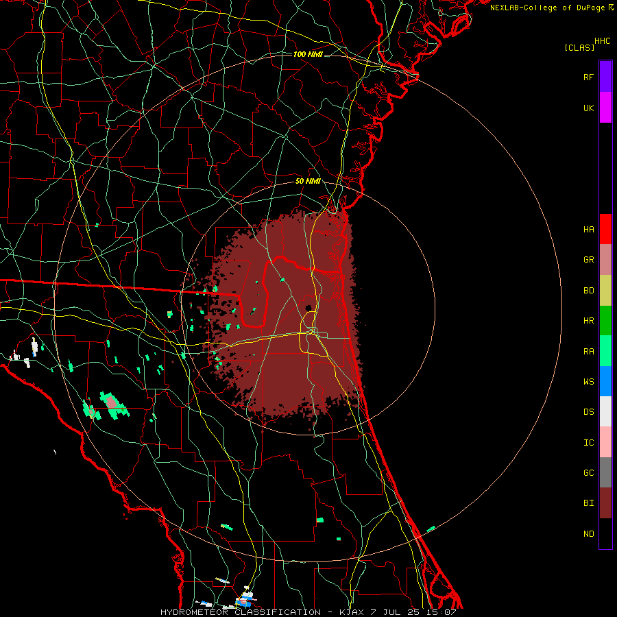Screen dimensions: 617x617
Task: Click the DS legend label
Action: click(x=588, y=412)
